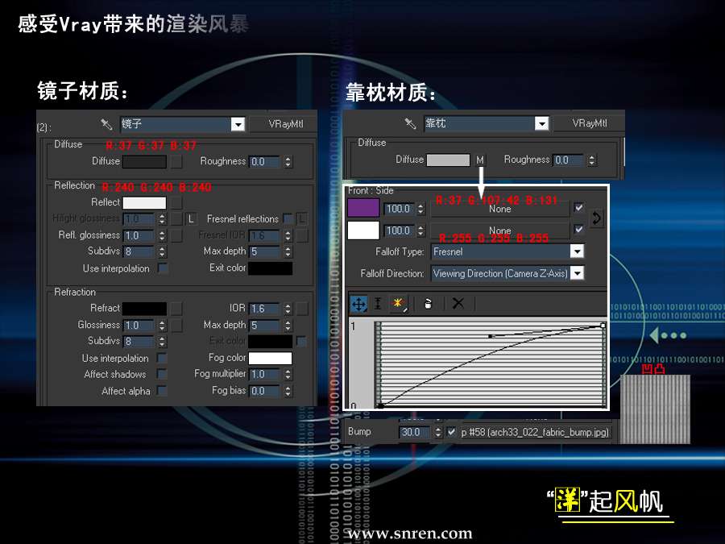Image resolution: width=725 pixels, height=544 pixels.
Task: Click second None map slot for white color
Action: [x=499, y=230]
